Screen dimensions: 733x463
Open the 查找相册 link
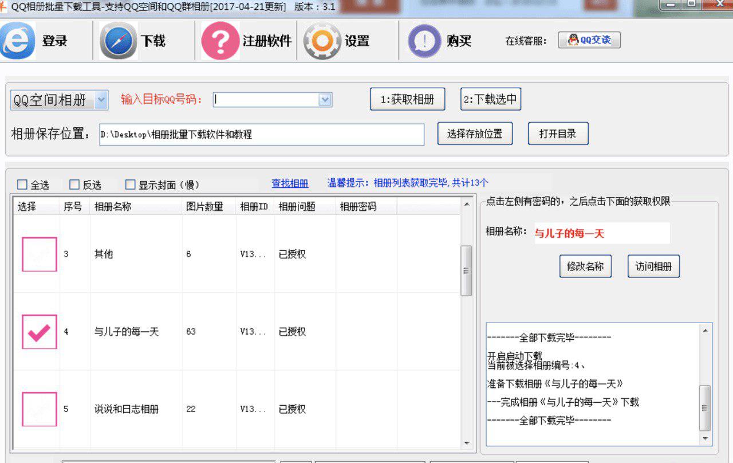click(290, 183)
